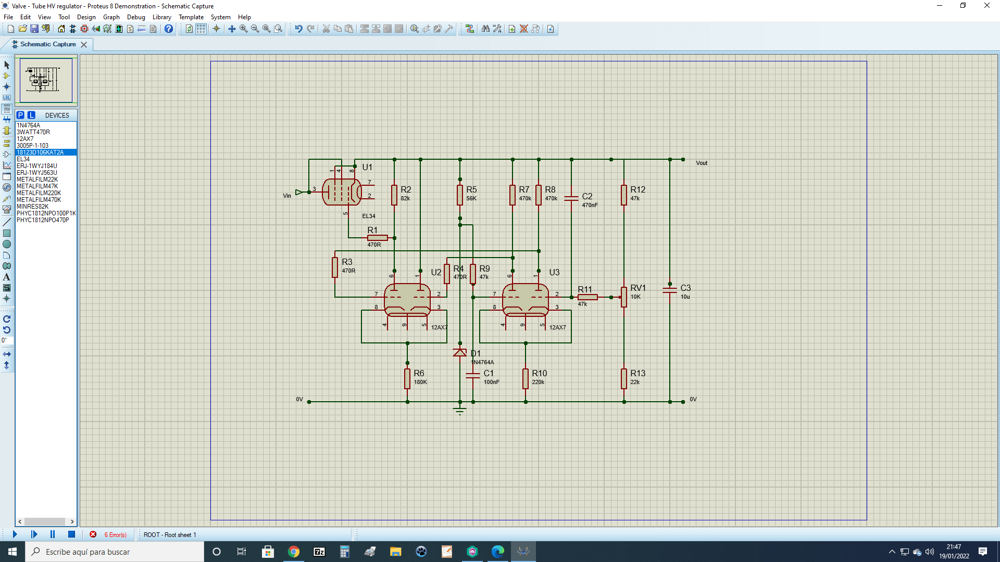The height and width of the screenshot is (562, 1000).
Task: Toggle false origin crosshair icon
Action: [x=216, y=29]
